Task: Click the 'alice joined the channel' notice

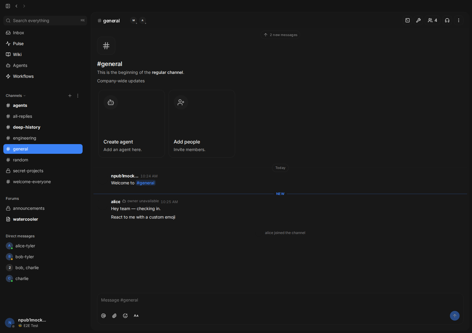Action: 285,233
